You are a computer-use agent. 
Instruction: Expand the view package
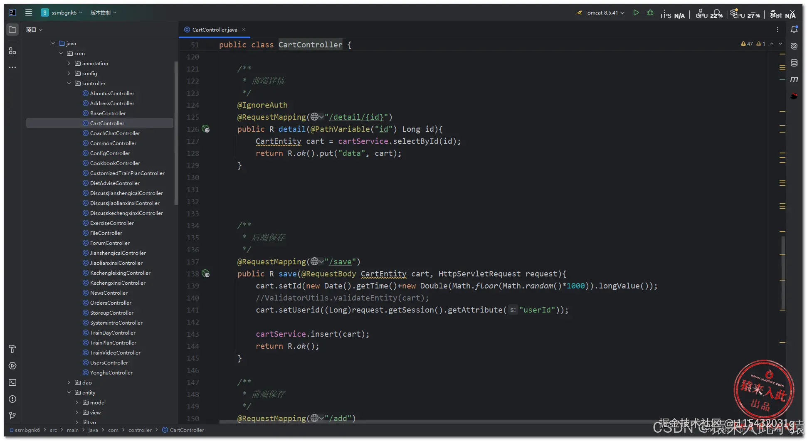77,412
